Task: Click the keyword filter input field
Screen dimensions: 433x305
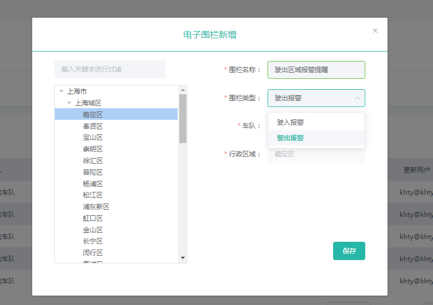Action: point(110,69)
